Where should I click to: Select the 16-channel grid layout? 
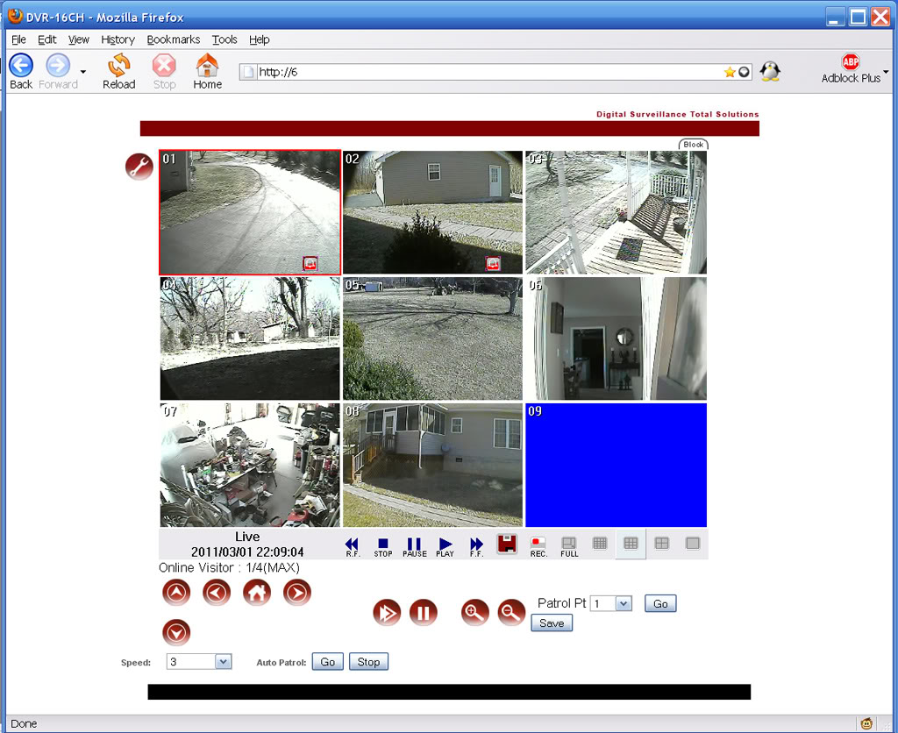pos(600,544)
